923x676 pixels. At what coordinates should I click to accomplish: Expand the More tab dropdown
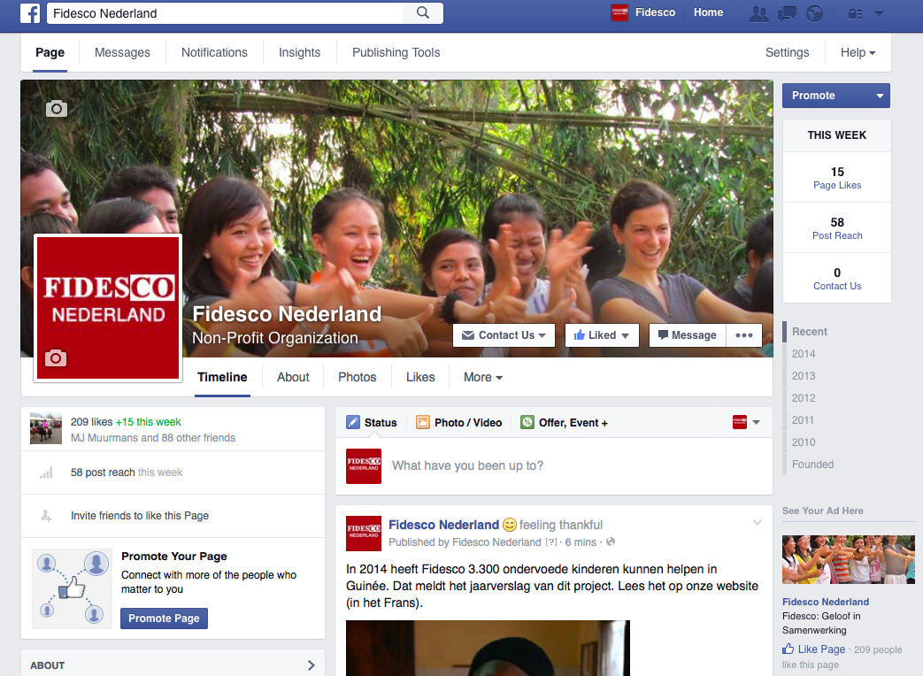point(482,377)
